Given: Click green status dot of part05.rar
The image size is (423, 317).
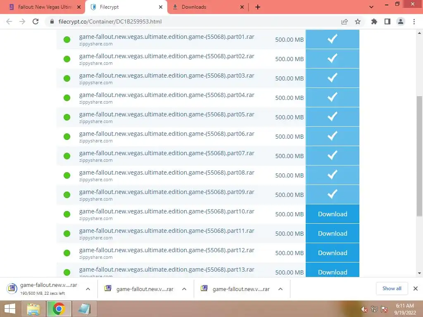Looking at the screenshot, I should tap(67, 117).
